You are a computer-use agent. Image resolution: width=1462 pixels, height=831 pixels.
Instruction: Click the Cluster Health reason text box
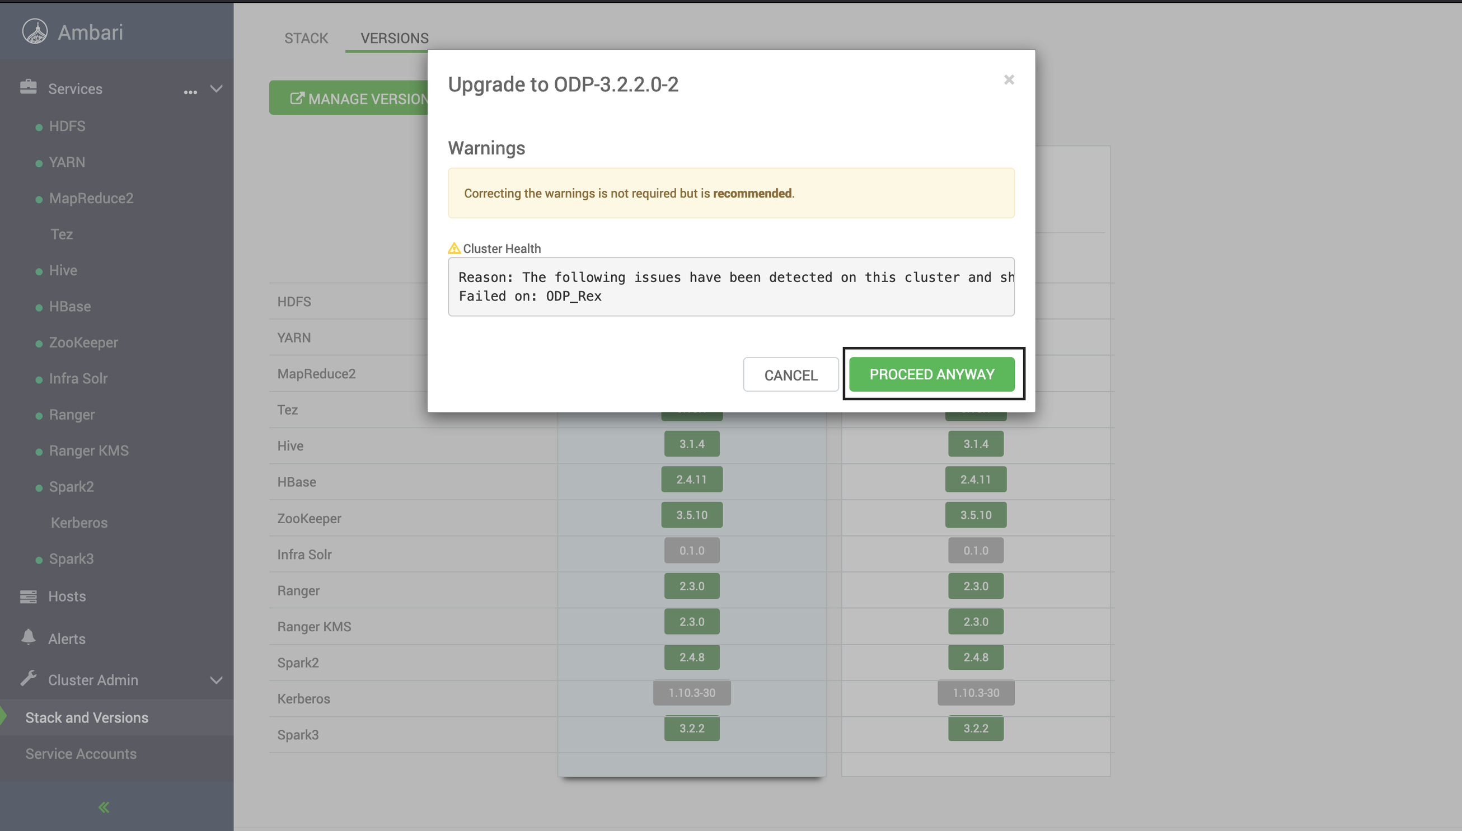(730, 287)
